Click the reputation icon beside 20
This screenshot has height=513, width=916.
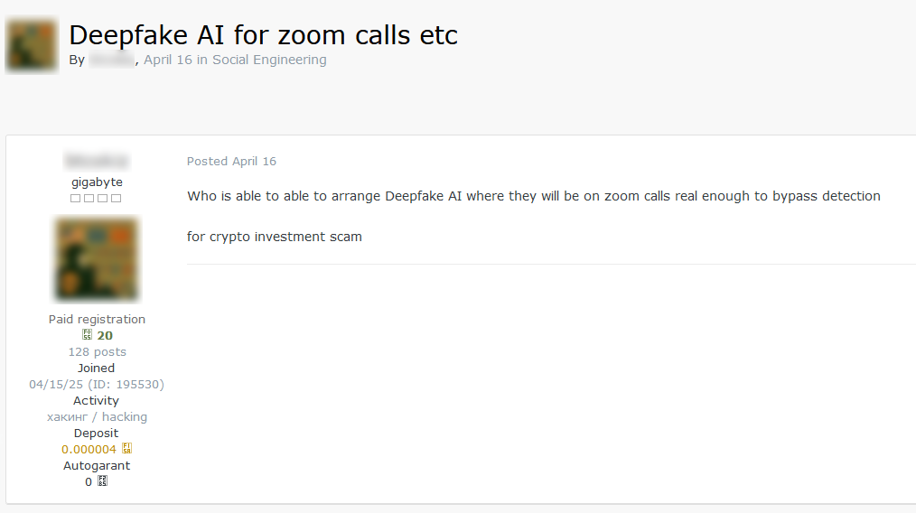(87, 335)
